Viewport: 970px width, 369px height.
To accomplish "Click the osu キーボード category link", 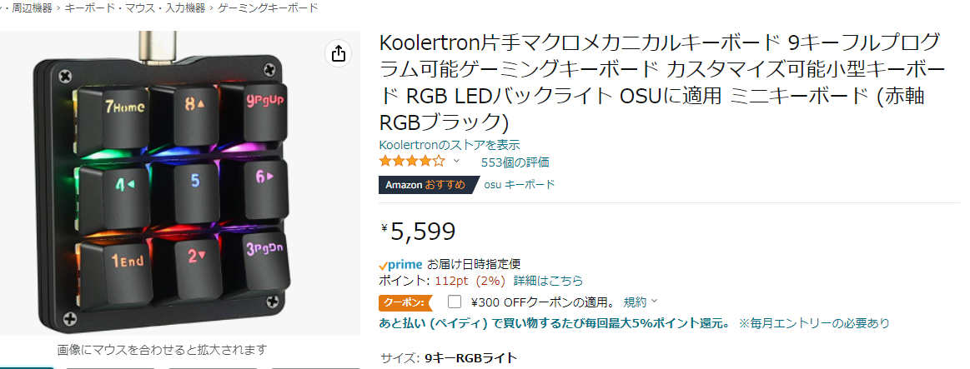I will pos(519,185).
